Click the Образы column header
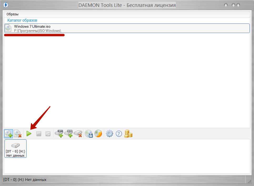 [13, 14]
